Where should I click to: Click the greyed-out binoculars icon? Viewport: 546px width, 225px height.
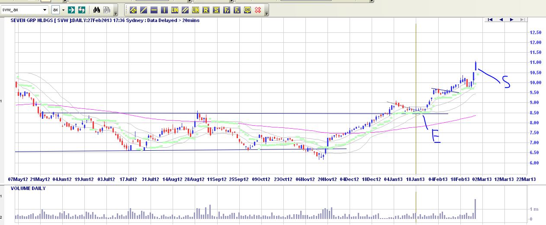[x=107, y=10]
